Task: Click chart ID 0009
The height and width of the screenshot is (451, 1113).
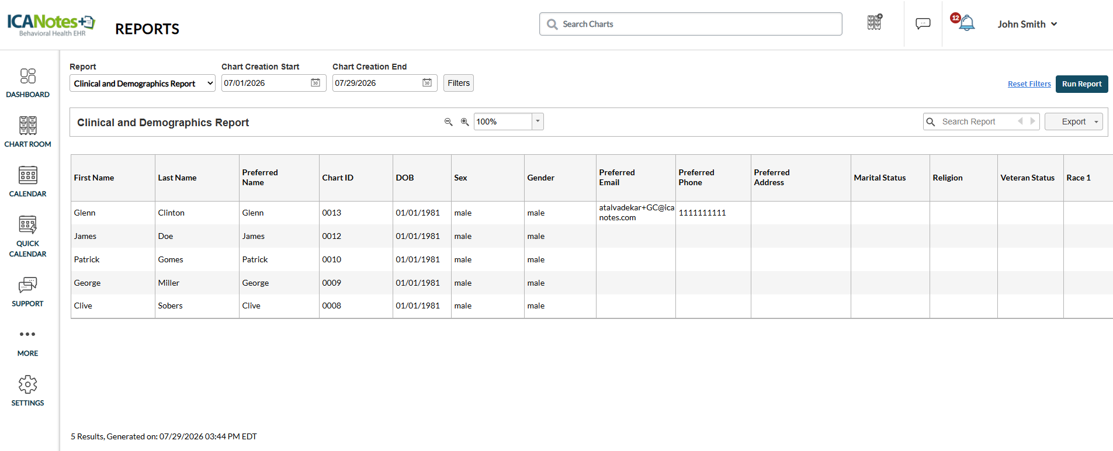Action: (332, 283)
